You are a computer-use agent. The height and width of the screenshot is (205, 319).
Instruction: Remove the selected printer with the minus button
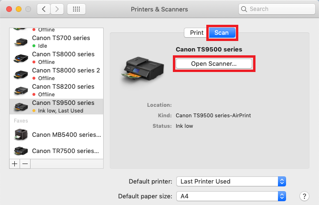point(25,164)
